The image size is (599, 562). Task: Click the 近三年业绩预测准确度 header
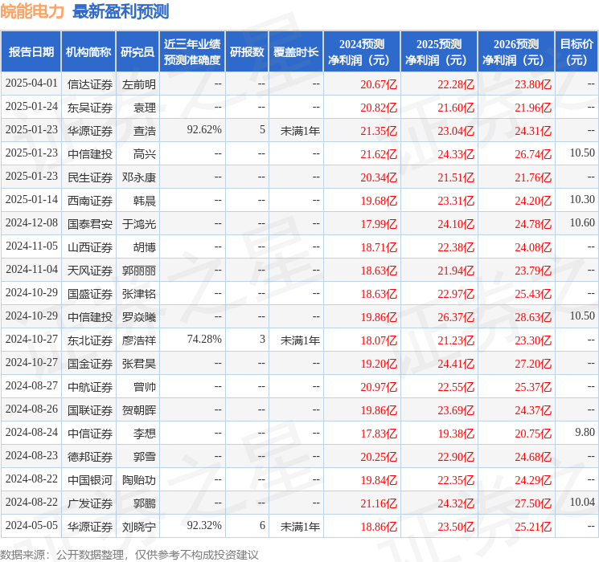192,52
